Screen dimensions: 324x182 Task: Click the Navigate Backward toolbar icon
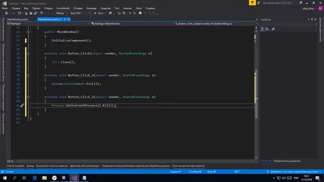(7, 13)
